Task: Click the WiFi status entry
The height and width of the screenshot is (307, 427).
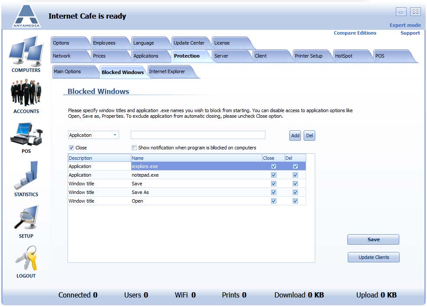Action: coord(185,295)
